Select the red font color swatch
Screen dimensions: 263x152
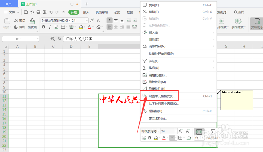[89, 27]
